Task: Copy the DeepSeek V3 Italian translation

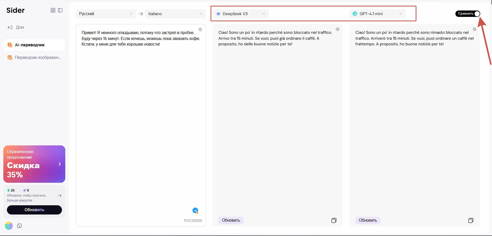Action: coord(334,220)
